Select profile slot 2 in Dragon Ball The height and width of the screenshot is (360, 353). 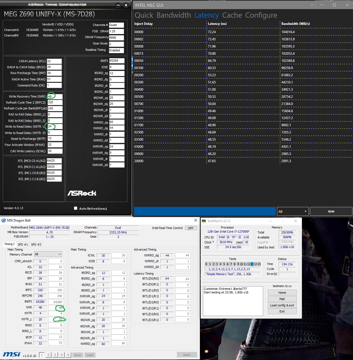[x=48, y=355]
